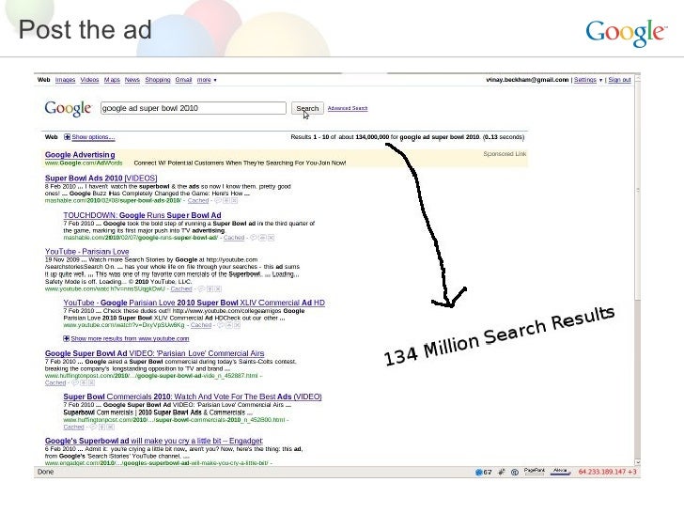
Task: Click remove icon for mashable super-bowl-ads-2010 result
Action: [234, 201]
